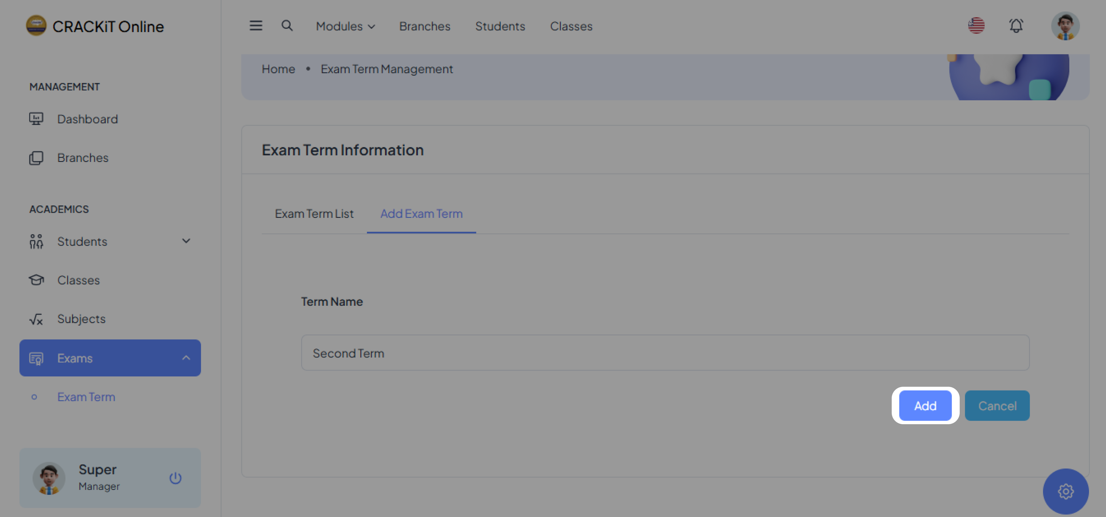Image resolution: width=1106 pixels, height=517 pixels.
Task: Click the US flag language icon
Action: (x=976, y=26)
